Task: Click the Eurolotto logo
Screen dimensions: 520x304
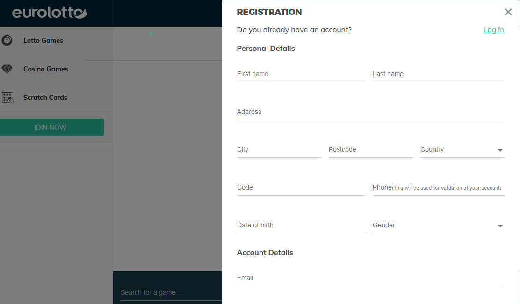Action: tap(50, 13)
